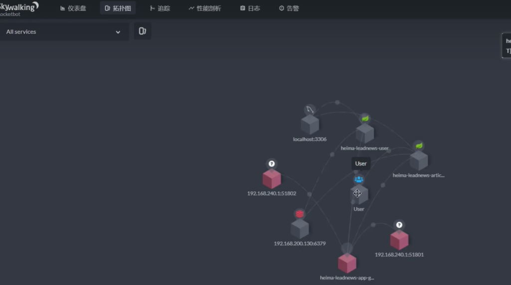Viewport: 511px width, 285px height.
Task: Select the pink 192.168.240.1:51801 node cube
Action: point(399,240)
